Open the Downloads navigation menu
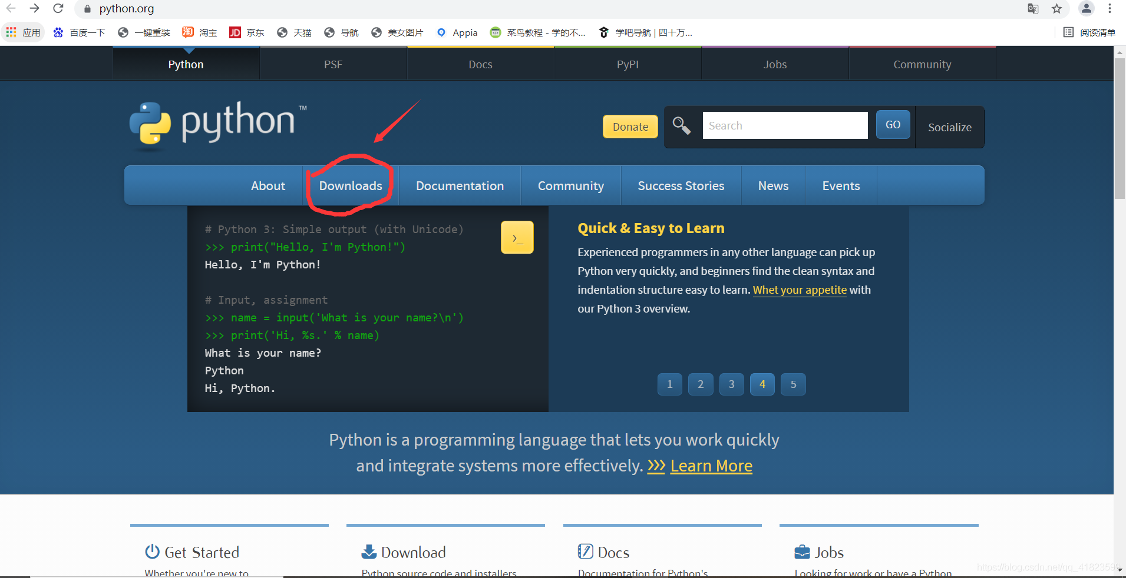This screenshot has width=1126, height=578. (351, 185)
